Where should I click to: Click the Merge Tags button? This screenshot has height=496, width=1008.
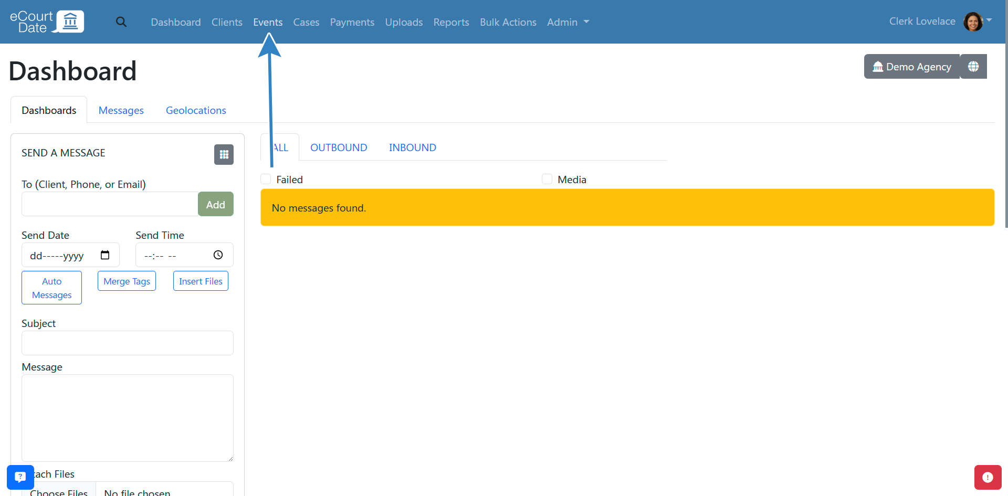tap(126, 281)
